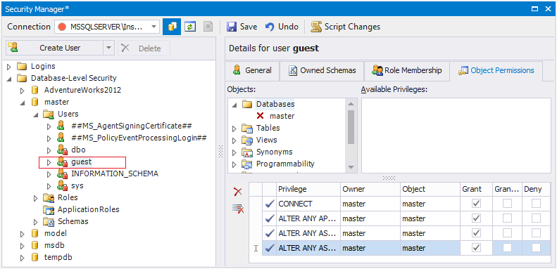Click the Tables folder icon in Objects

coord(247,128)
